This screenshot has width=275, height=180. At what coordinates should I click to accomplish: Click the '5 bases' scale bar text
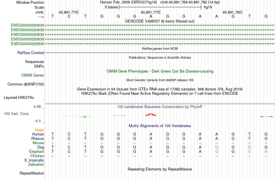point(111,7)
